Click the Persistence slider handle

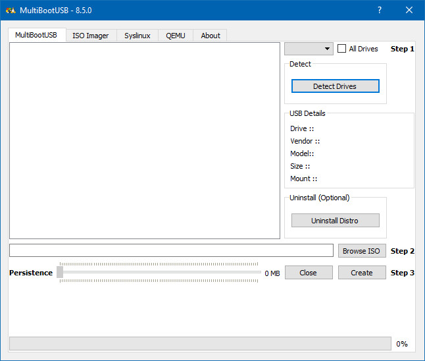click(60, 272)
